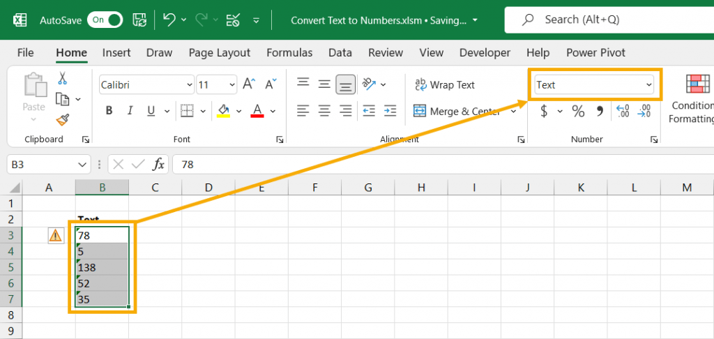Open the Font settings dialog launcher
Screen dimensions: 714x339
(x=280, y=140)
